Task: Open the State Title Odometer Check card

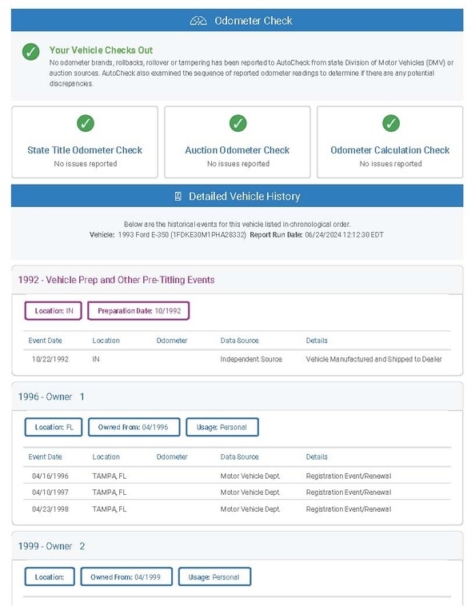Action: (x=85, y=142)
